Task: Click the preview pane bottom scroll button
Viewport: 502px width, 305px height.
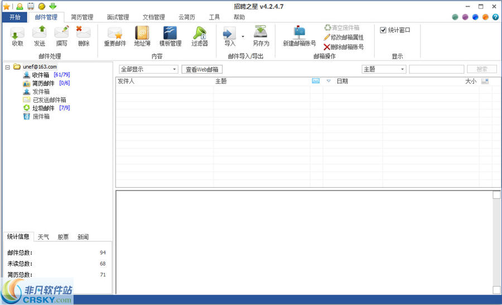Action: pyautogui.click(x=496, y=289)
